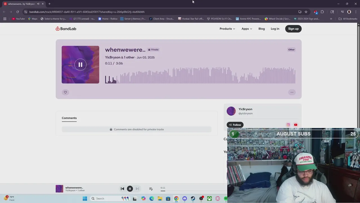The width and height of the screenshot is (360, 203).
Task: Click the YicBryson artist link under title
Action: click(113, 57)
